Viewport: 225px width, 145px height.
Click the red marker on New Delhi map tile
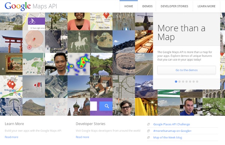point(106,15)
